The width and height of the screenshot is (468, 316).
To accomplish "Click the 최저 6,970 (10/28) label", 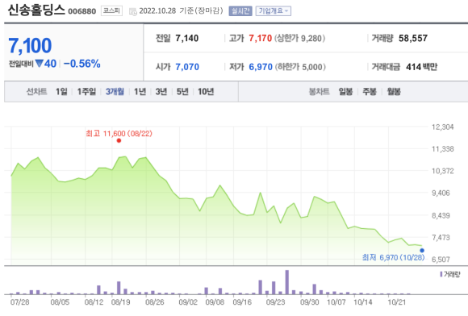I will 393,257.
